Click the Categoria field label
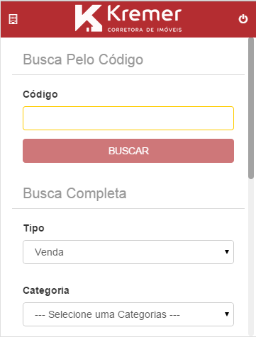Screen dimensions: 256x337 (x=46, y=290)
